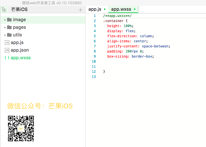Click the JSON file icon for app.json
This screenshot has height=147, width=206.
coord(7,50)
